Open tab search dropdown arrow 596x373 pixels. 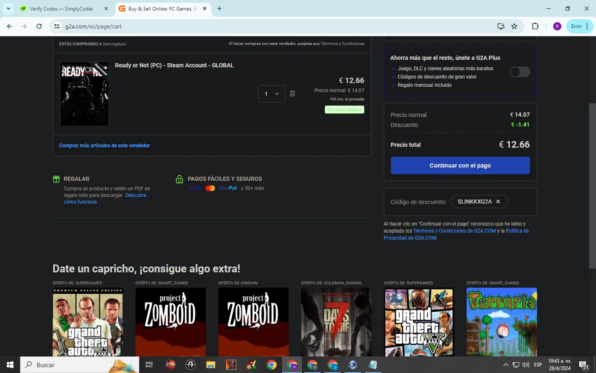coord(8,9)
